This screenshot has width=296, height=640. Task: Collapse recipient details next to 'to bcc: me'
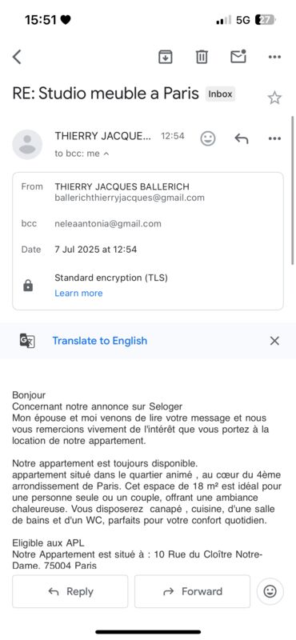(x=106, y=154)
